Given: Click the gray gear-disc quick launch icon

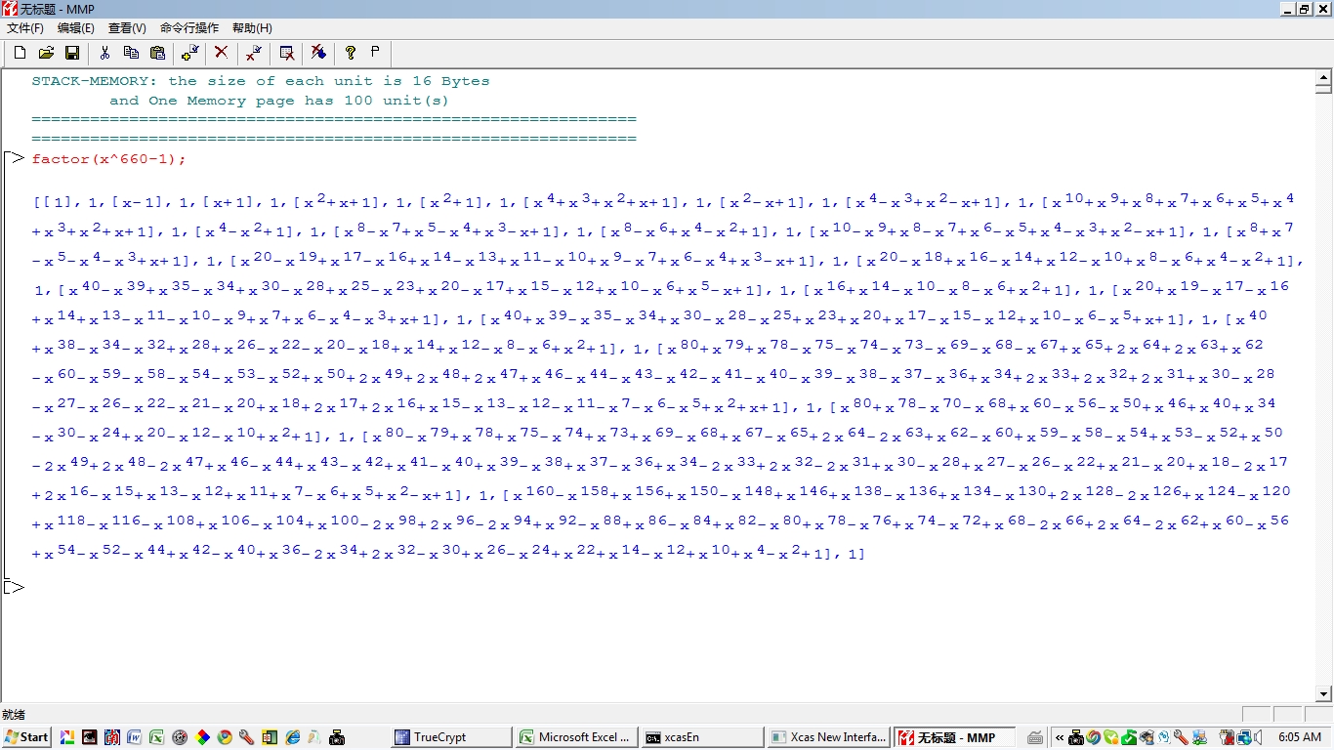Looking at the screenshot, I should (x=179, y=737).
